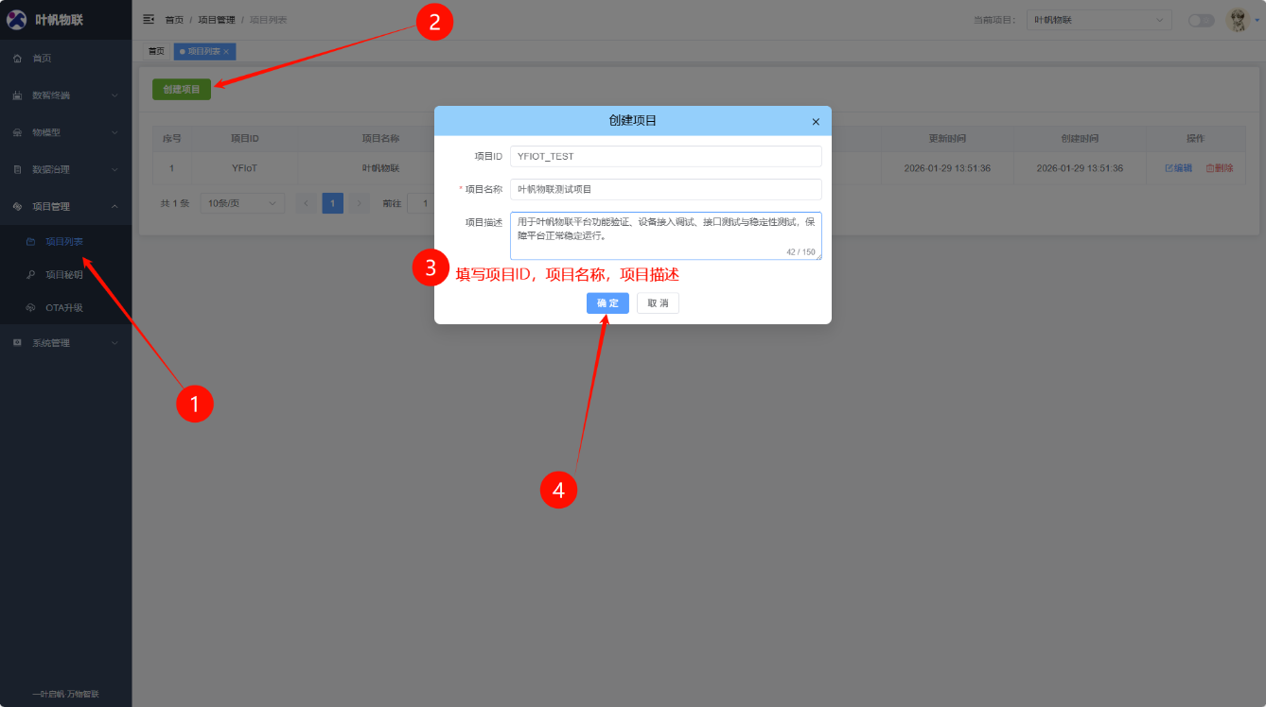Click the 项目名称 input field
The width and height of the screenshot is (1266, 707).
[665, 189]
